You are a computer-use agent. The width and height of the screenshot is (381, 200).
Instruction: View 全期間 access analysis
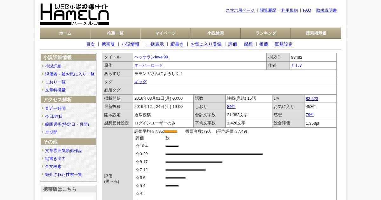(51, 132)
